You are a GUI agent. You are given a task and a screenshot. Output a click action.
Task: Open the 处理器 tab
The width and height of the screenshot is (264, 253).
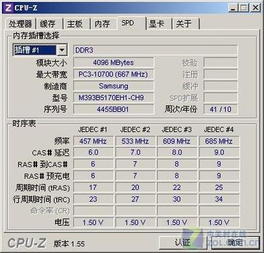point(20,24)
